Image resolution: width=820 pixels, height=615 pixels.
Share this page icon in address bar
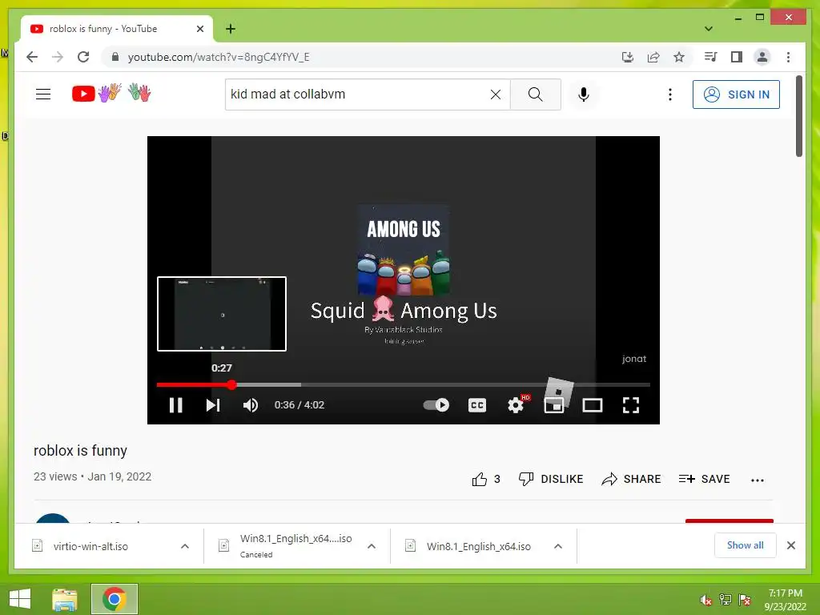click(653, 57)
